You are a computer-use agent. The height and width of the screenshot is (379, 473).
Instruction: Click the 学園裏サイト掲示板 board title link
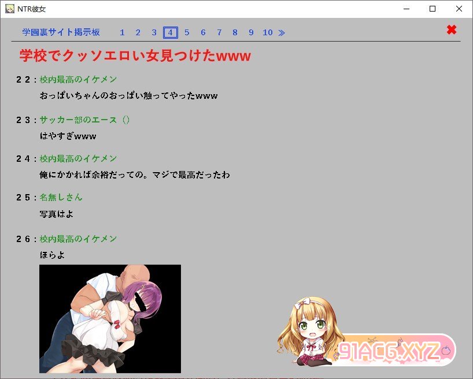tap(61, 33)
